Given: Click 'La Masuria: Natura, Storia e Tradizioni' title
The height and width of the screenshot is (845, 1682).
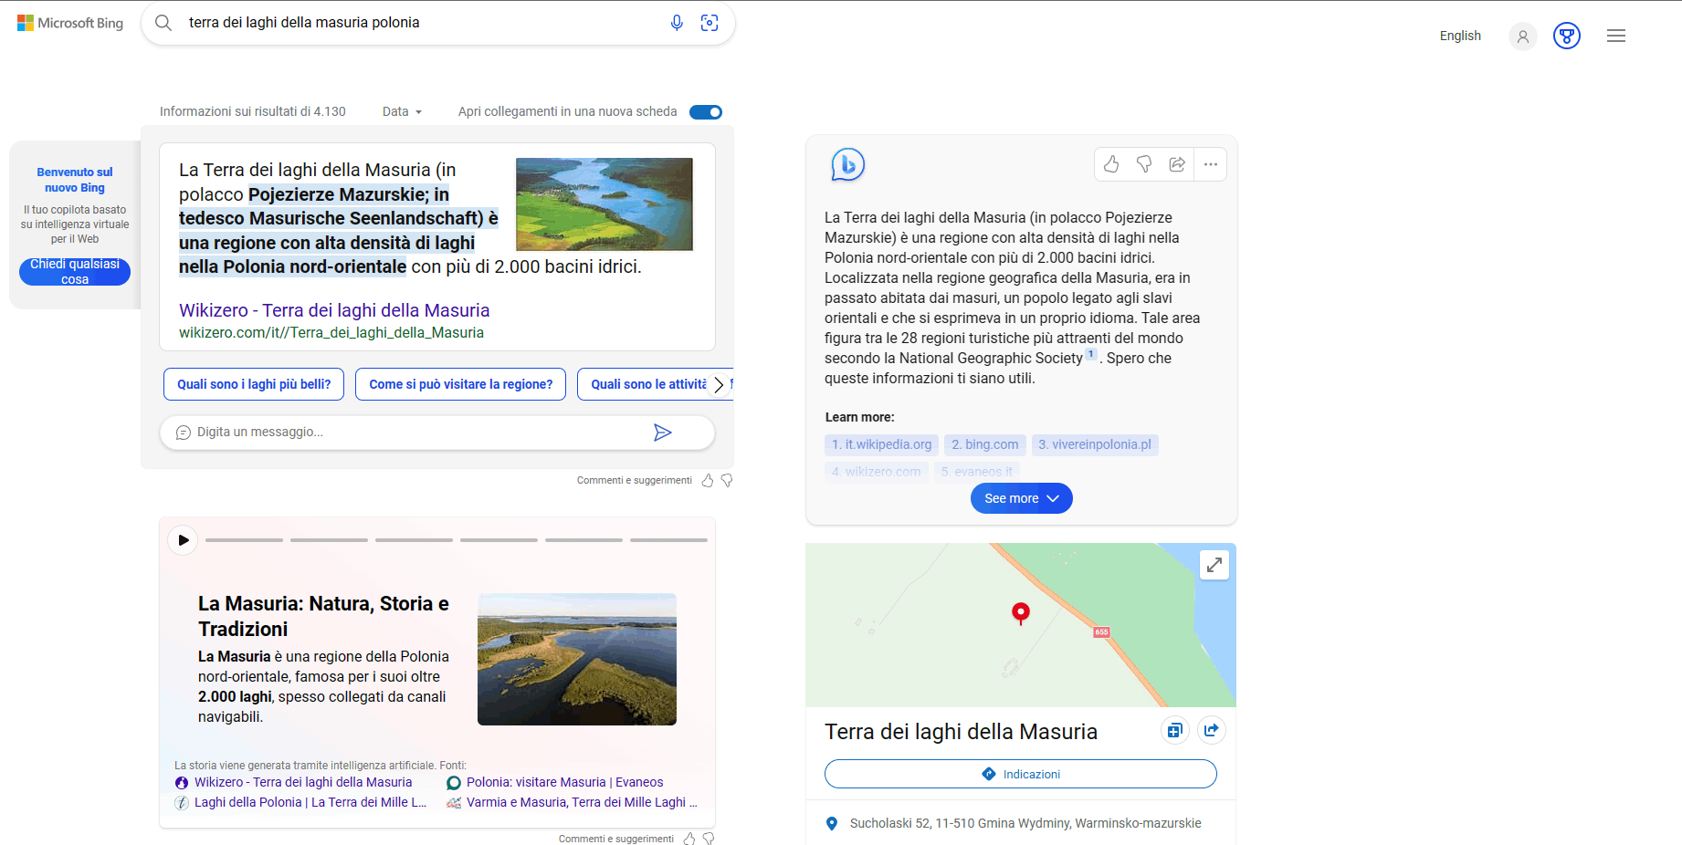Looking at the screenshot, I should [x=323, y=616].
